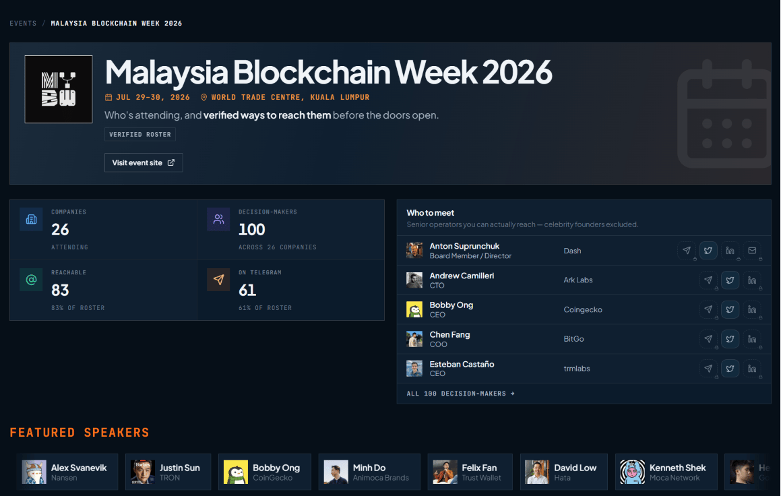Click the Companies building icon
781x496 pixels.
pyautogui.click(x=31, y=219)
